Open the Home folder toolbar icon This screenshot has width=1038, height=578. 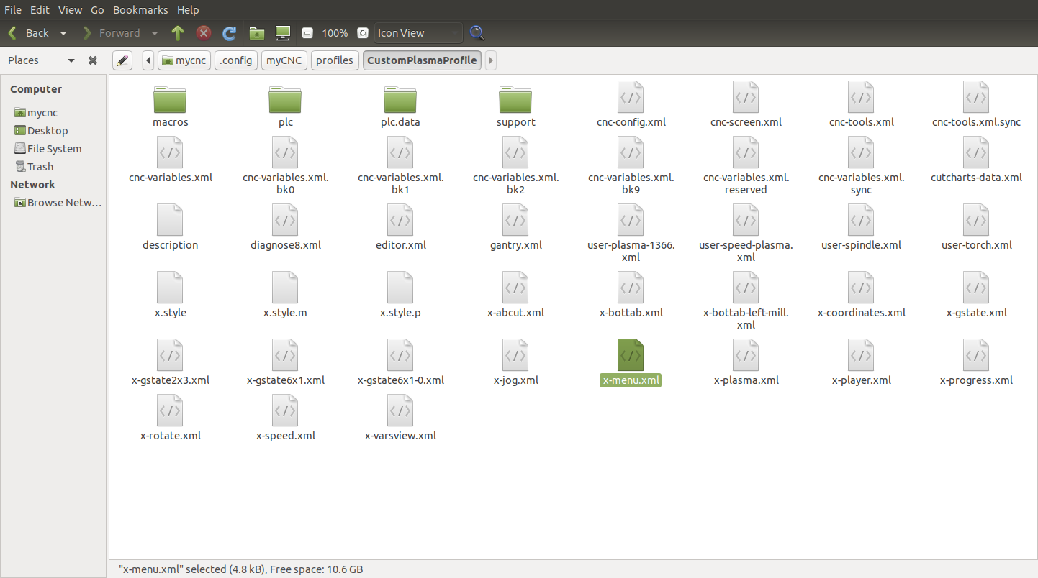tap(256, 33)
